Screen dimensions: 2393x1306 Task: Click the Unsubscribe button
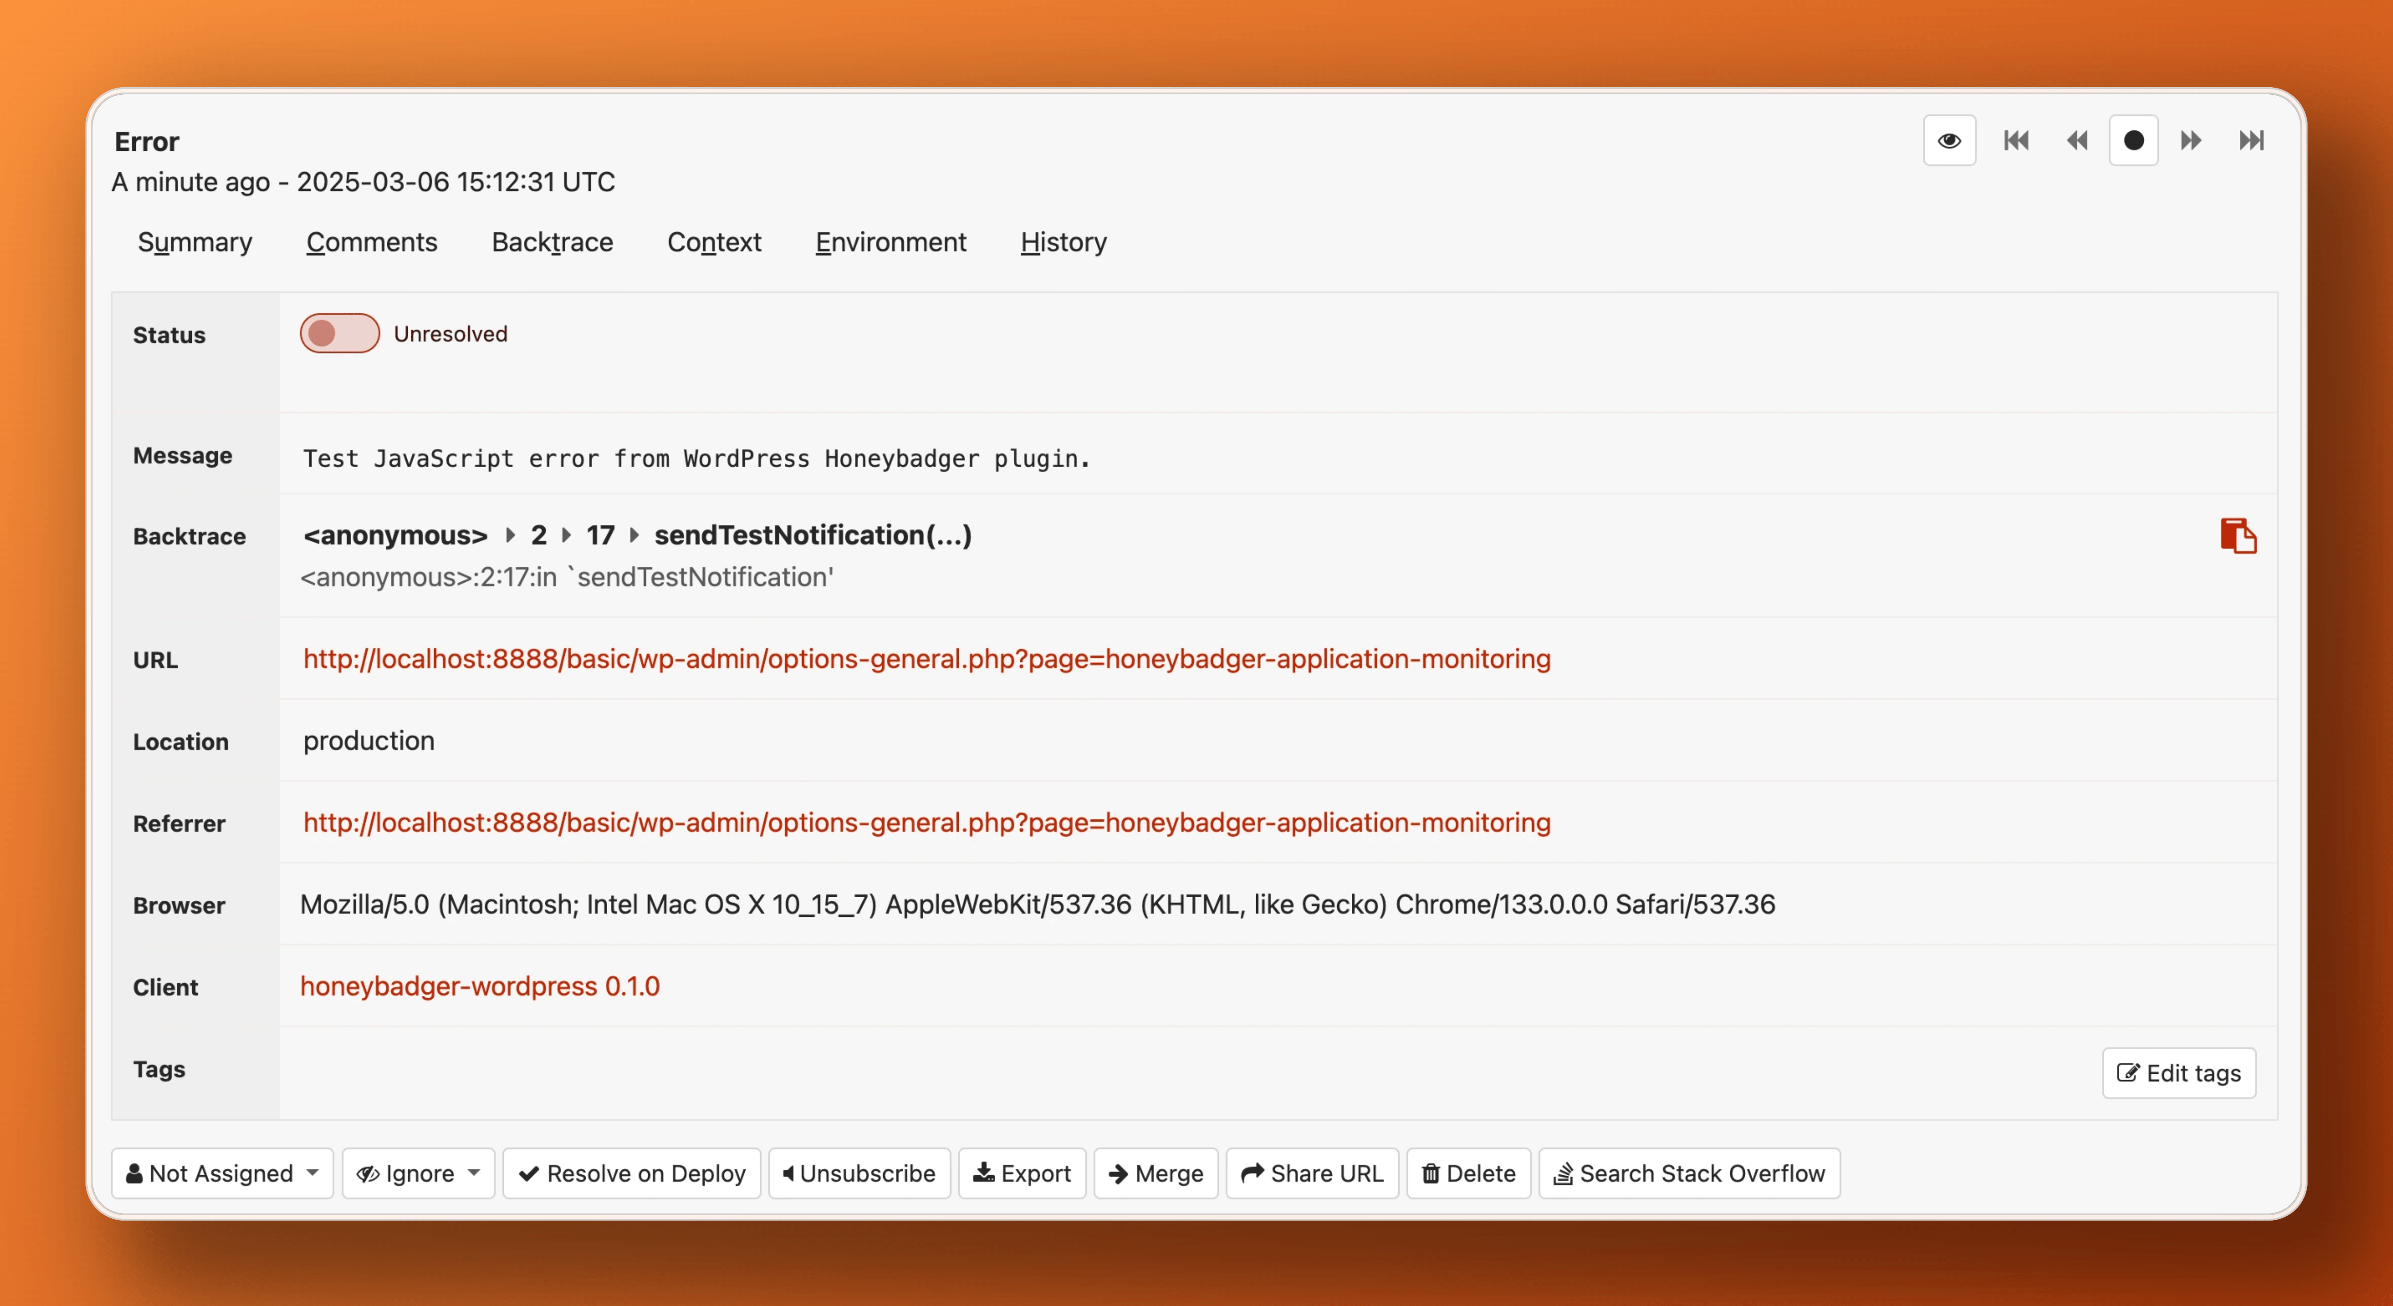pos(859,1173)
